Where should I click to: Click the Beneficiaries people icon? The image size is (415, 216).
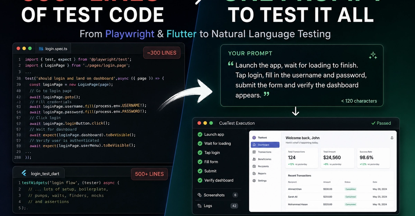click(254, 159)
